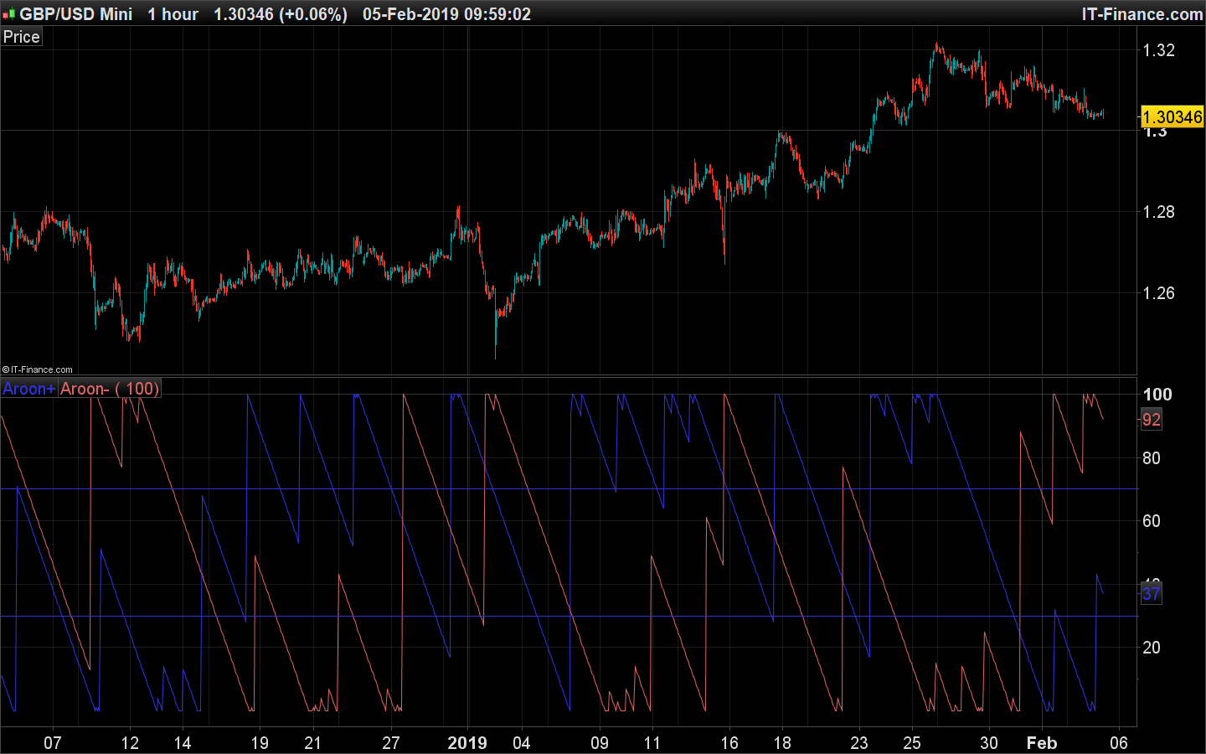This screenshot has height=754, width=1206.
Task: Click the "80" Aroon axis label
Action: (x=1152, y=458)
